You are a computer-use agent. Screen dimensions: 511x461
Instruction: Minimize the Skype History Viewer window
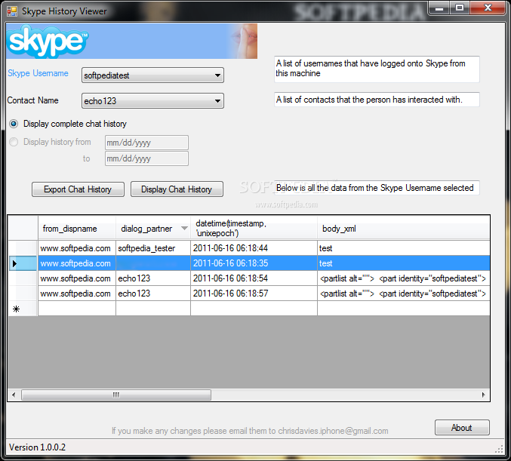coord(439,8)
